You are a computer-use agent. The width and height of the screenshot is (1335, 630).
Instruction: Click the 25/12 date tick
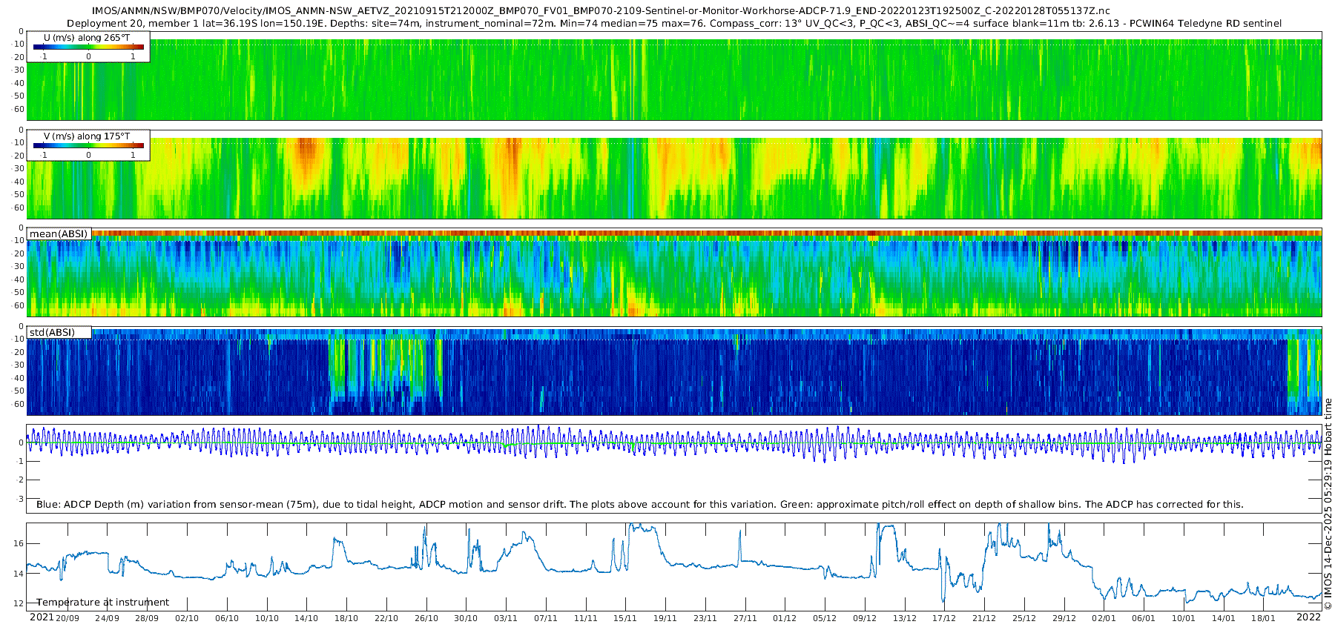[1024, 618]
